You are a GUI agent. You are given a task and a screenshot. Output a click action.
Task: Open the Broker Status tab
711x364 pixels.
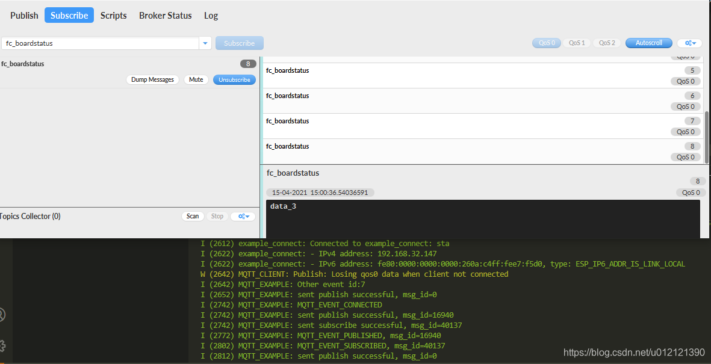click(x=165, y=16)
